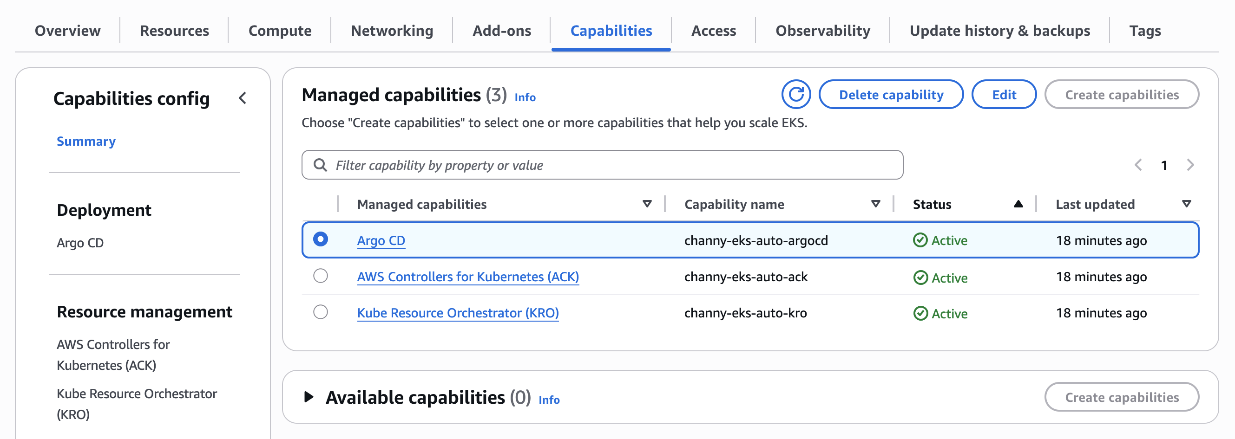Select the Kube Resource Orchestrator radio button

tap(320, 312)
